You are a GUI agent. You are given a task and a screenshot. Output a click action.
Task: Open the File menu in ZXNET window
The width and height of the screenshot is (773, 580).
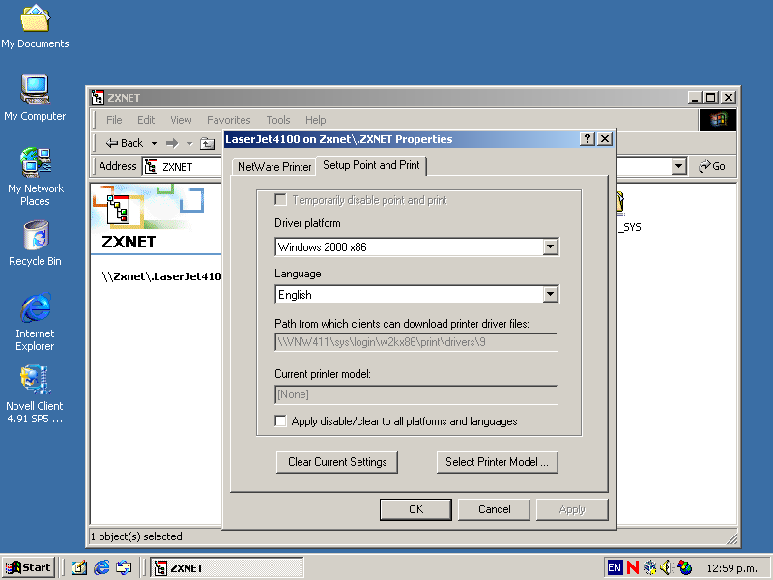coord(114,120)
